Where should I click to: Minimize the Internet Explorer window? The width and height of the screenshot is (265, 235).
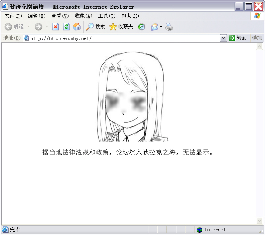(x=239, y=7)
